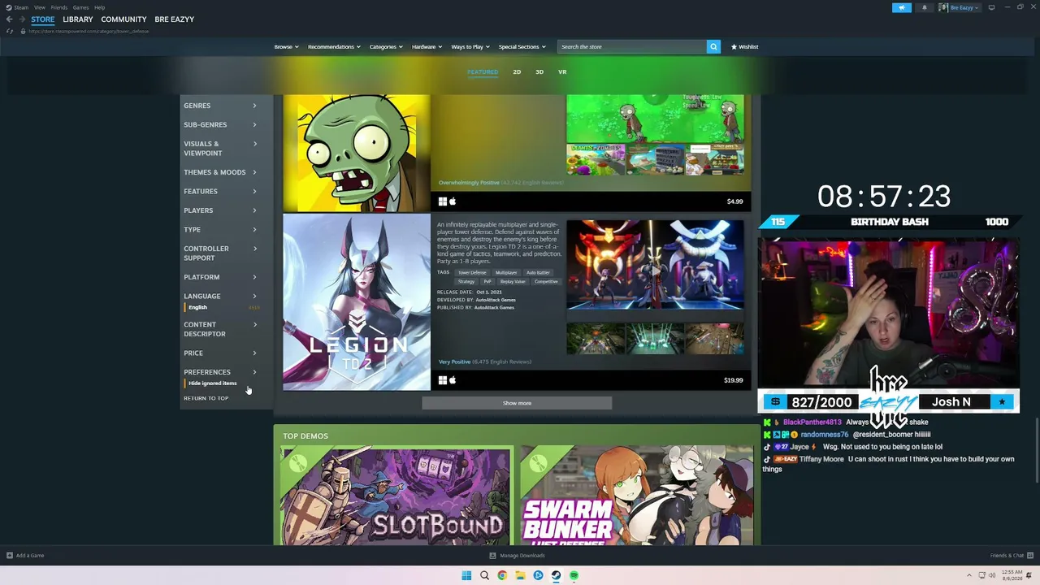The image size is (1040, 585).
Task: Open the Games menu
Action: pos(80,7)
